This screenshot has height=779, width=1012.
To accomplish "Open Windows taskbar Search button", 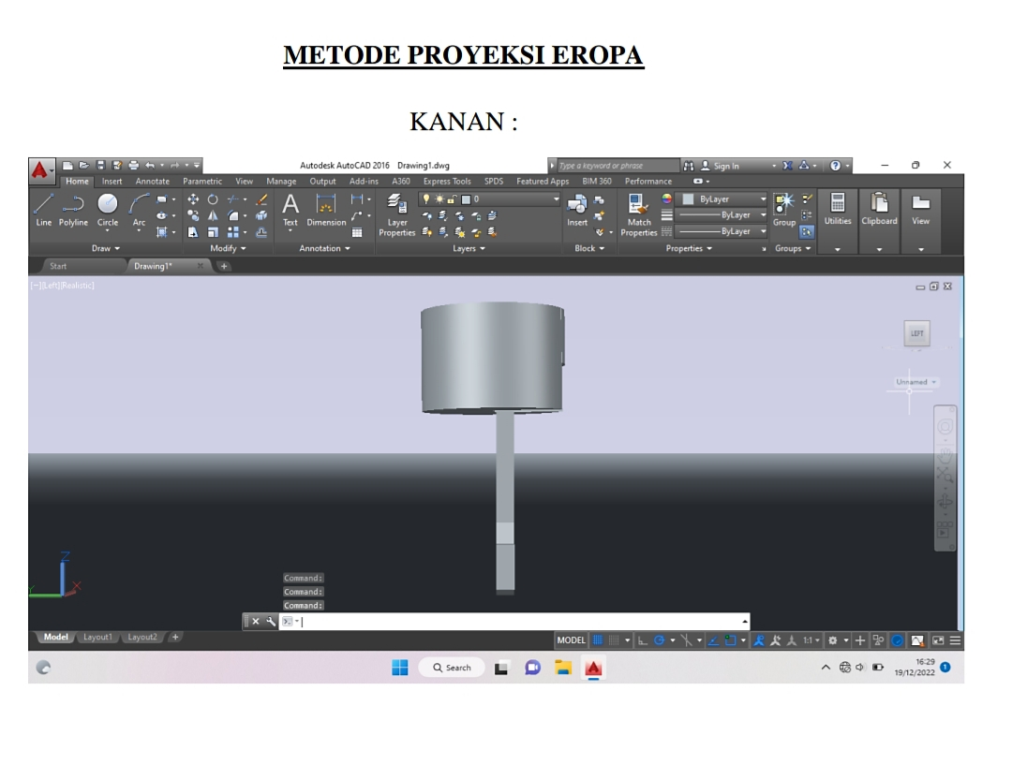I will [x=452, y=668].
